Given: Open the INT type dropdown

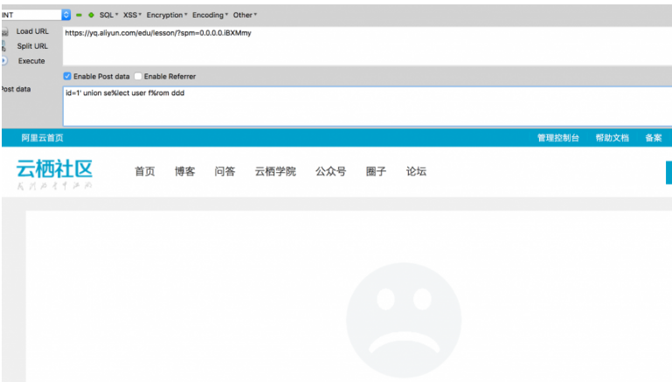Looking at the screenshot, I should (36, 15).
